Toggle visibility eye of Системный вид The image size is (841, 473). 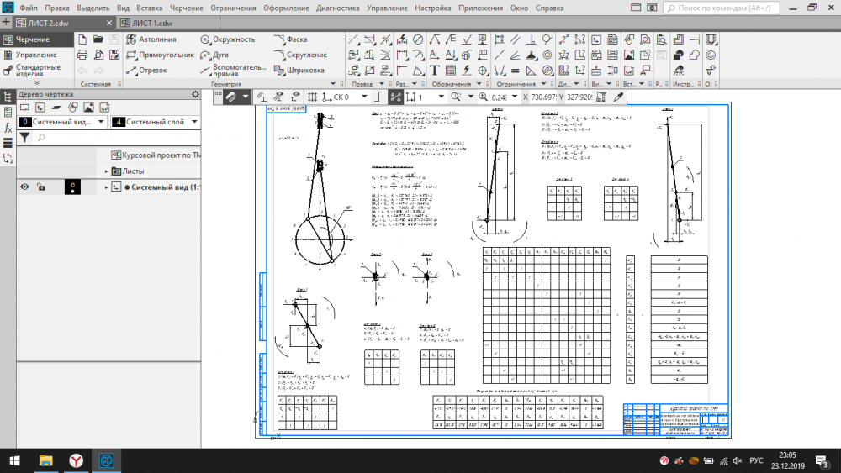[x=25, y=187]
